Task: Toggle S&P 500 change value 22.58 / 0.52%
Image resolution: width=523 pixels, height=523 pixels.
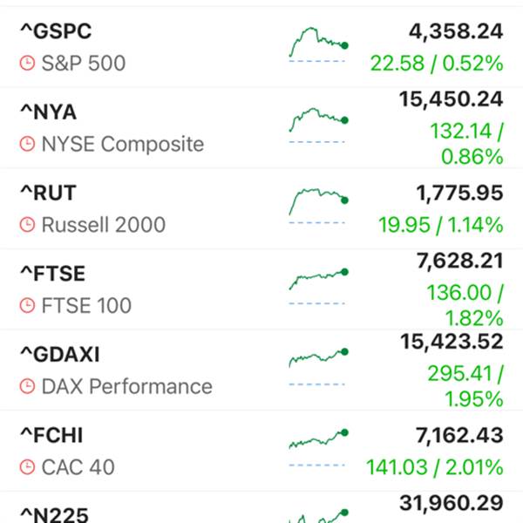Action: pos(437,64)
